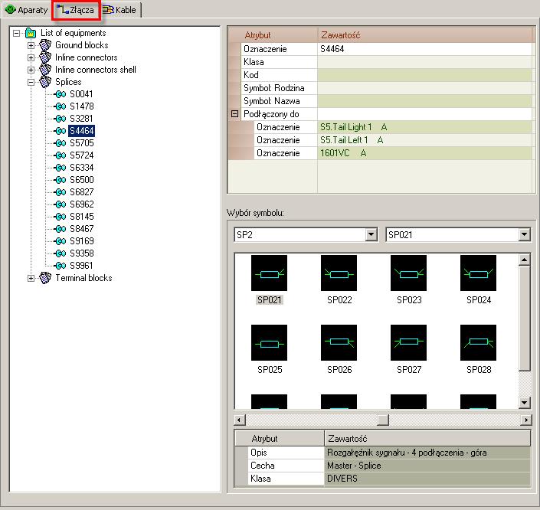Click the horizontal scrollbar left arrow
The image size is (540, 510).
pyautogui.click(x=240, y=420)
